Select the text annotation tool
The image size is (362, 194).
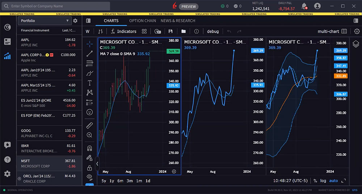click(x=89, y=83)
